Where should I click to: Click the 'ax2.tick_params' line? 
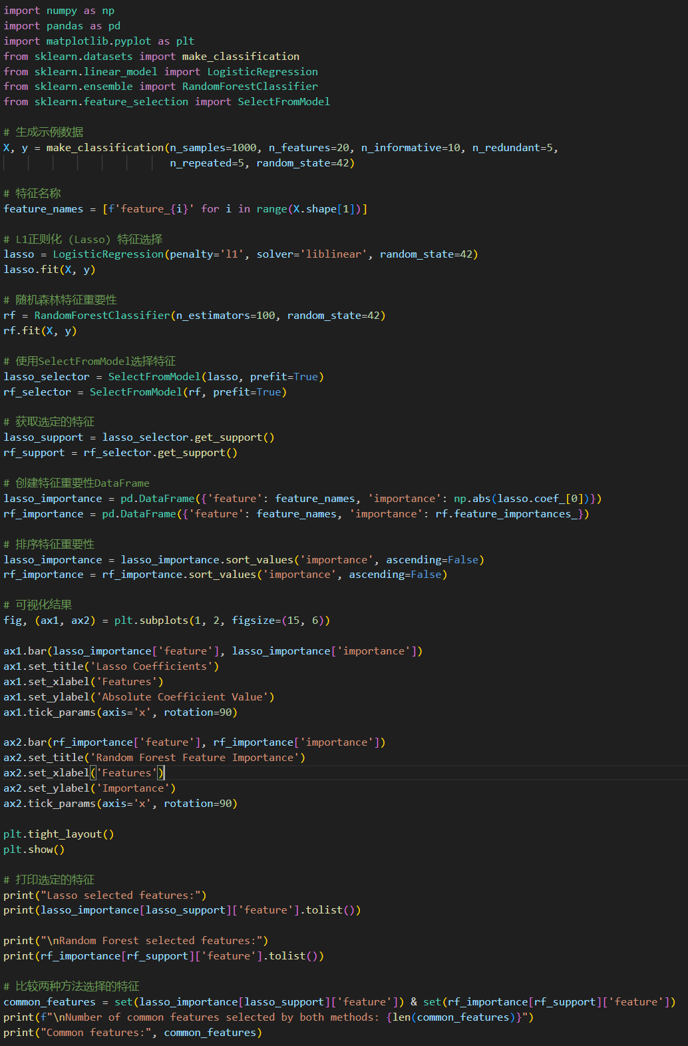coord(120,804)
